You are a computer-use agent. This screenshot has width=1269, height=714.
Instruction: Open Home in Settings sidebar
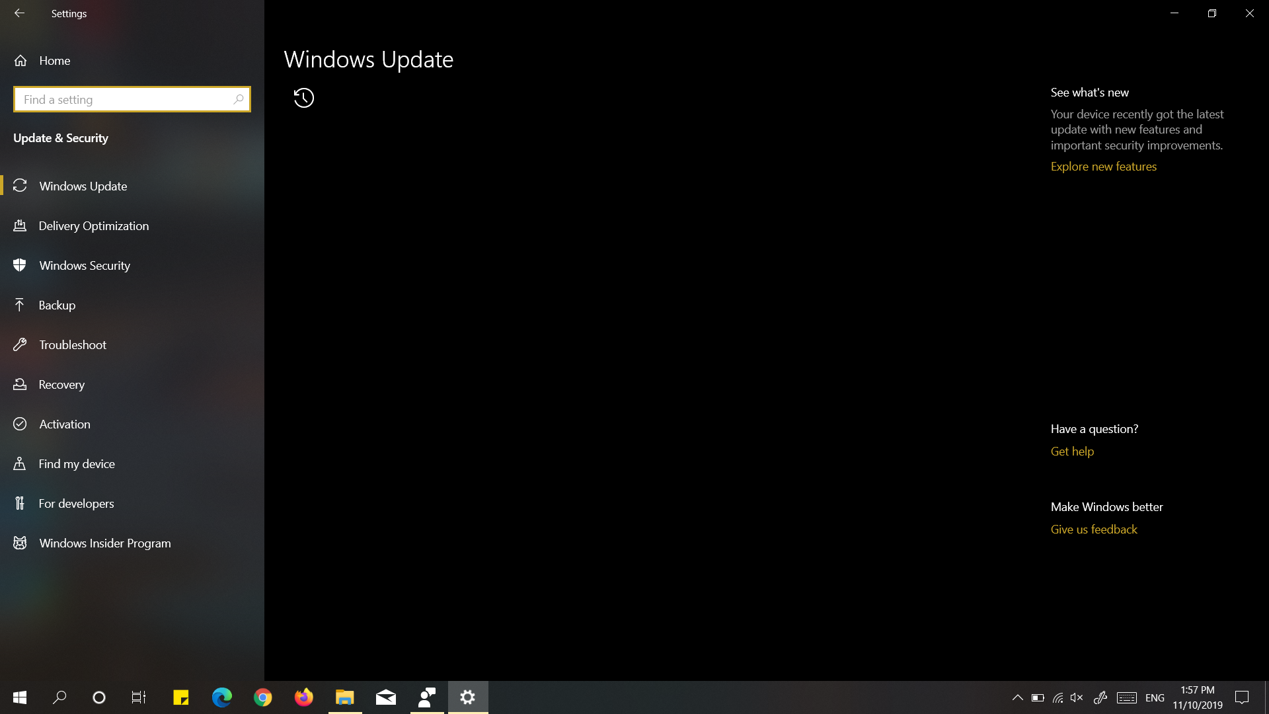click(x=132, y=61)
